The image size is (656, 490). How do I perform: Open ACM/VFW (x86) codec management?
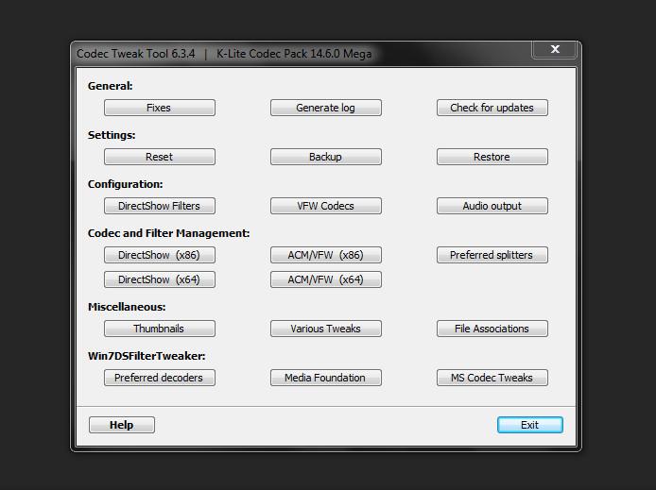point(325,255)
